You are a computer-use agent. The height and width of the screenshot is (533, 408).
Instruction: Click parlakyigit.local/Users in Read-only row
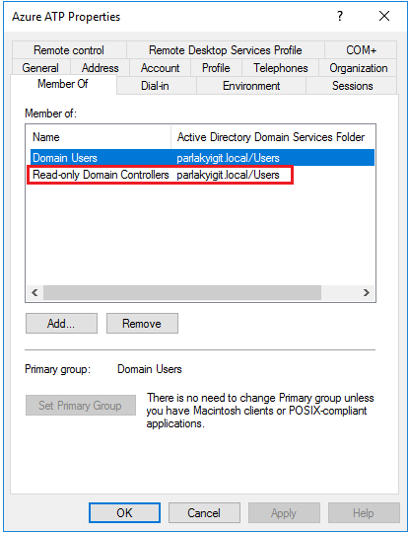pyautogui.click(x=228, y=175)
